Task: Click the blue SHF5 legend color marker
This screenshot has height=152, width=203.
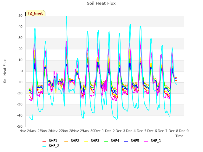Action: (126, 141)
